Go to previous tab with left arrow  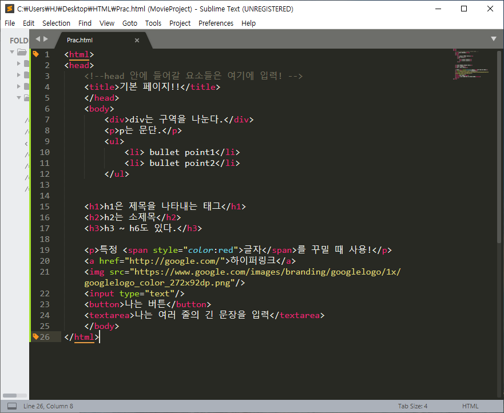pos(38,39)
